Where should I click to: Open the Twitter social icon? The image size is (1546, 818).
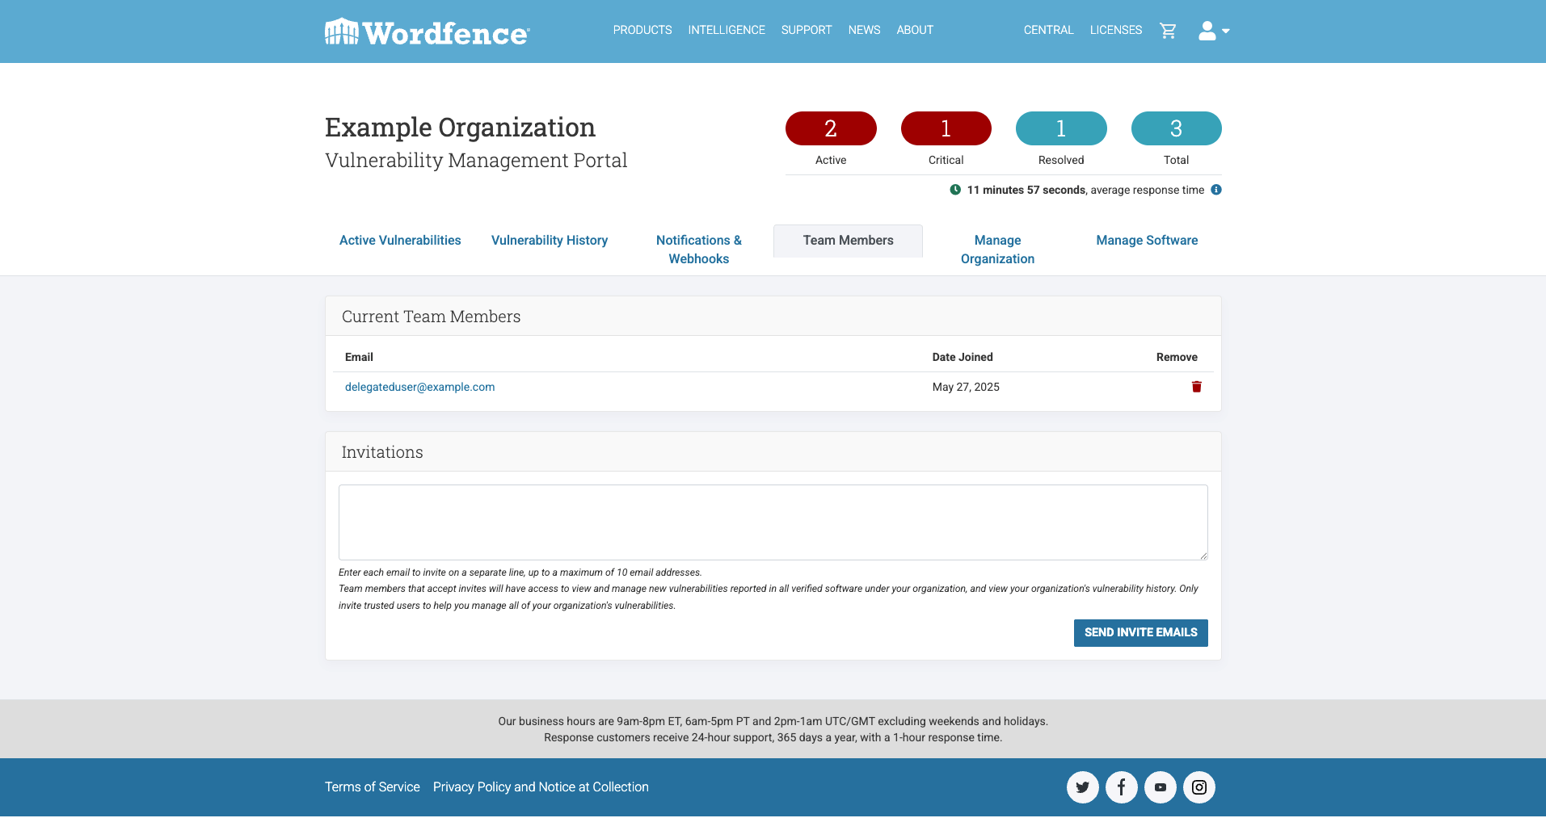click(1082, 787)
